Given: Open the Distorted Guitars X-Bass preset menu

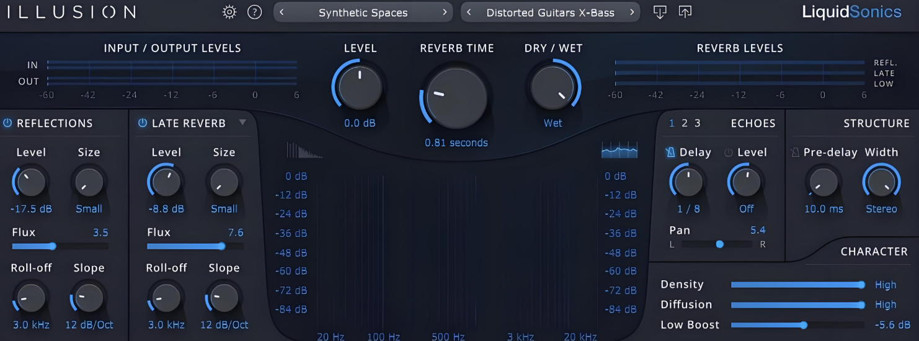Looking at the screenshot, I should (x=551, y=12).
